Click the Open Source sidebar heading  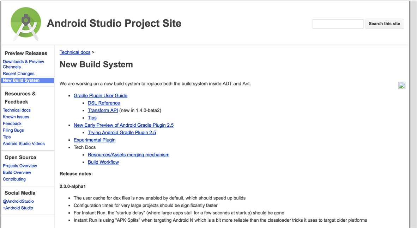pos(20,158)
